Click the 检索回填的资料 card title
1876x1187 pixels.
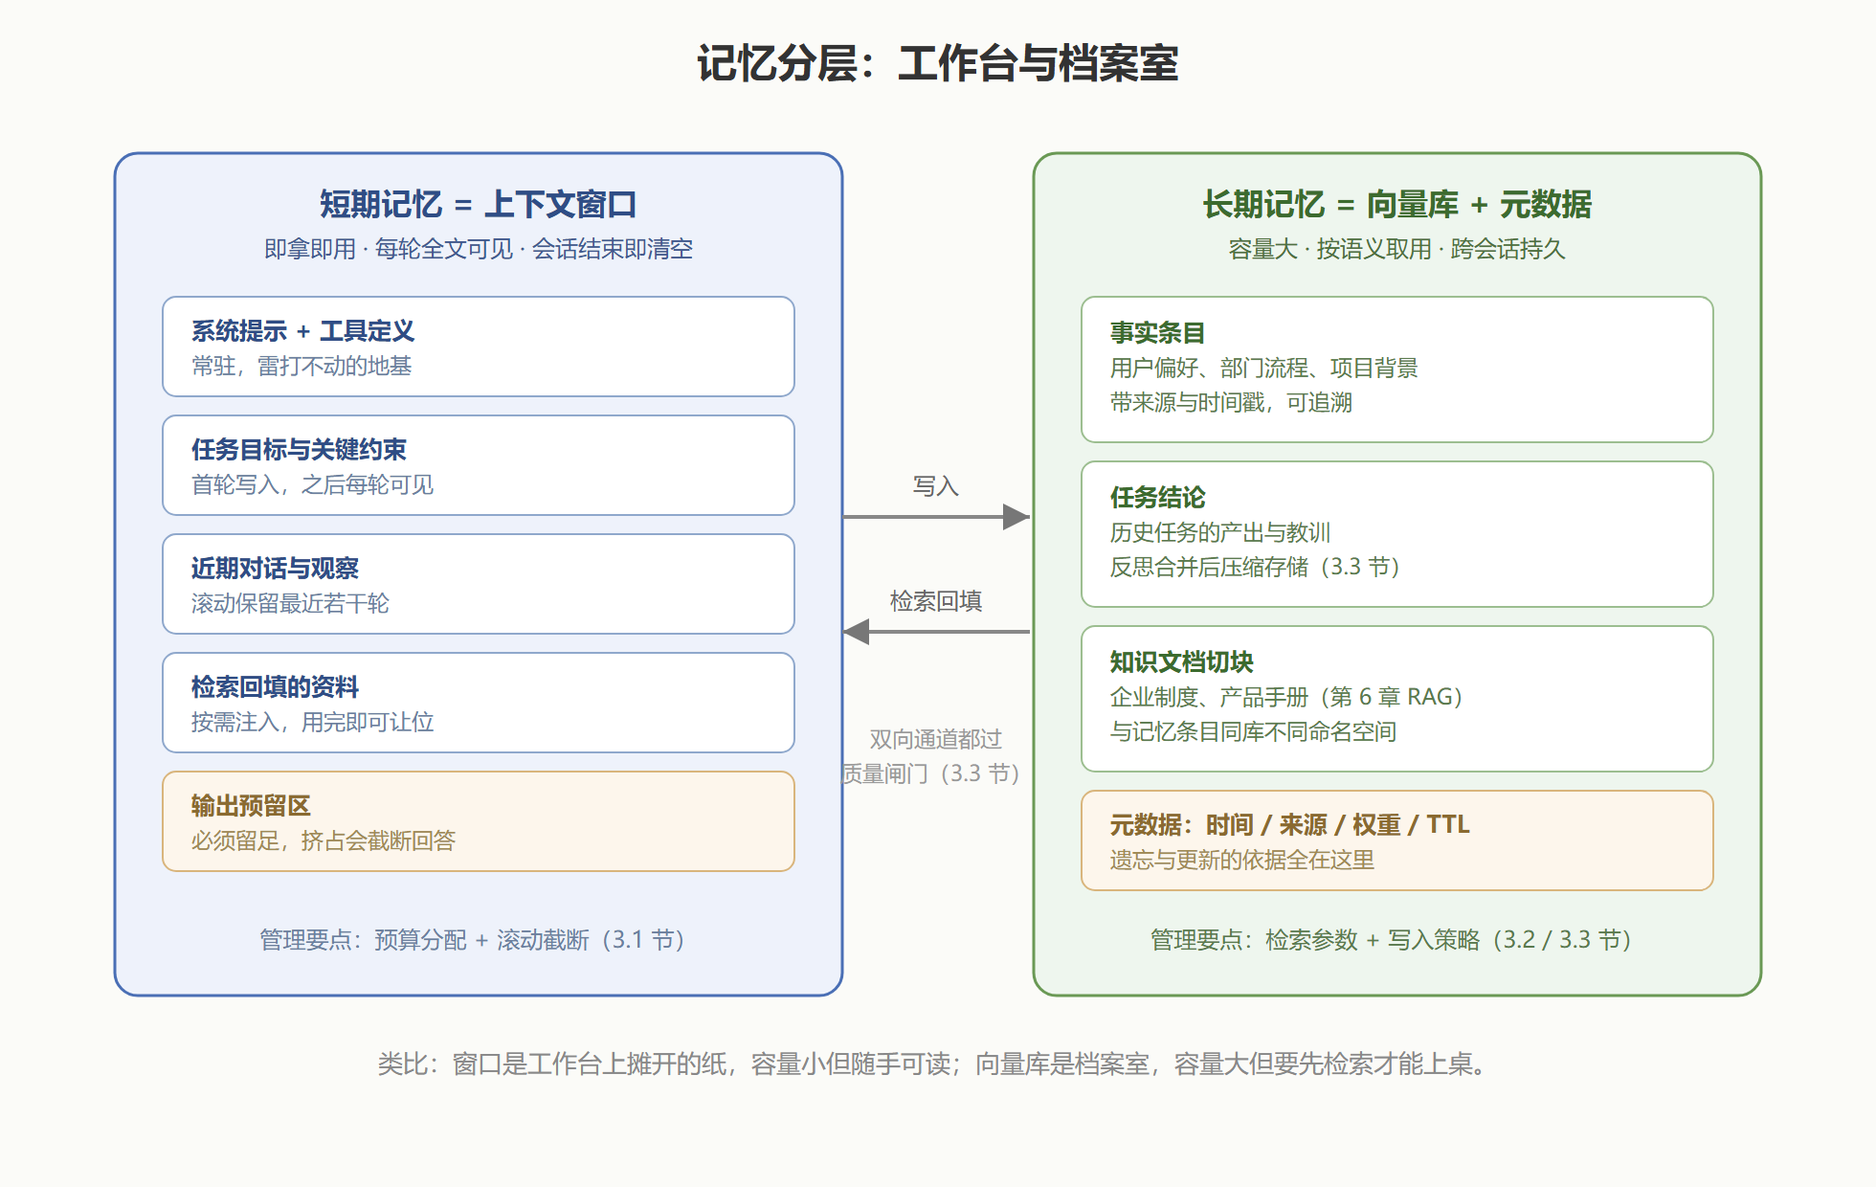pos(275,686)
